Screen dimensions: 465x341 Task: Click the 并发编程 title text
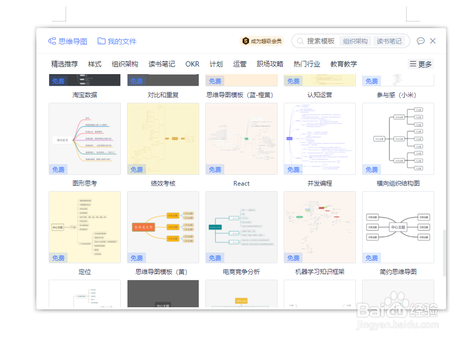320,183
